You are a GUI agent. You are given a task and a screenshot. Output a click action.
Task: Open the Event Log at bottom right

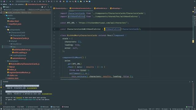(x=190, y=107)
